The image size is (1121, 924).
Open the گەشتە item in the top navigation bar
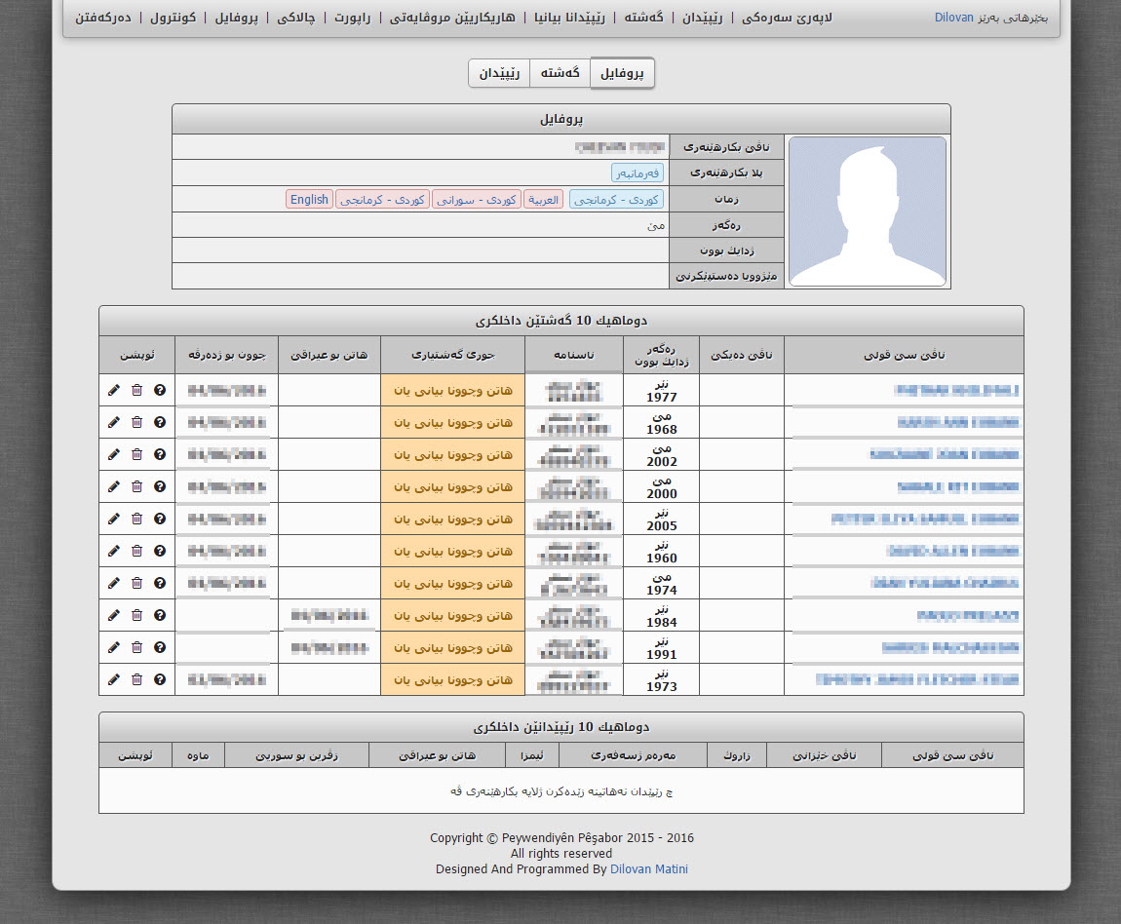coord(643,18)
